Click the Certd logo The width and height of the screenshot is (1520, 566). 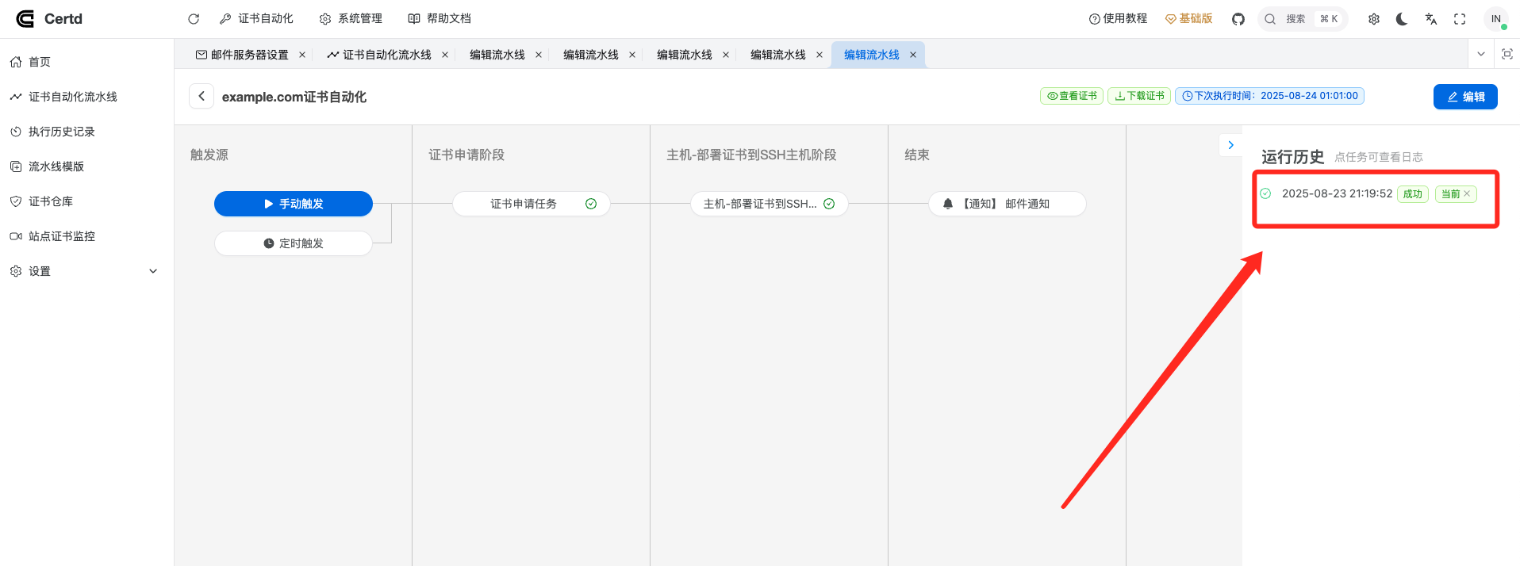(x=49, y=19)
